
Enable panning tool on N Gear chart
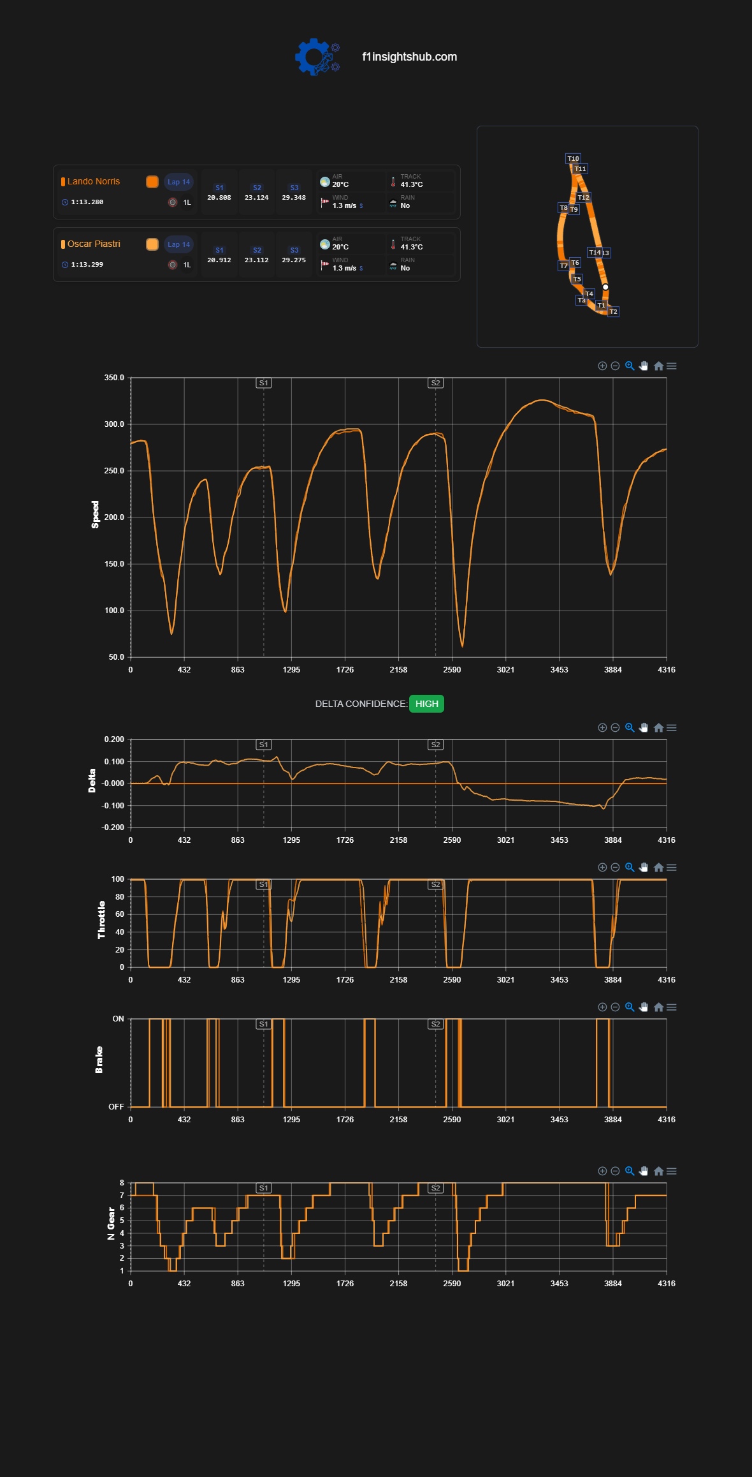644,1171
